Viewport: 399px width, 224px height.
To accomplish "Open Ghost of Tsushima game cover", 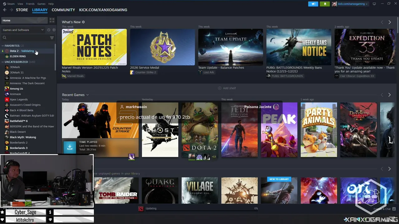I will [160, 130].
